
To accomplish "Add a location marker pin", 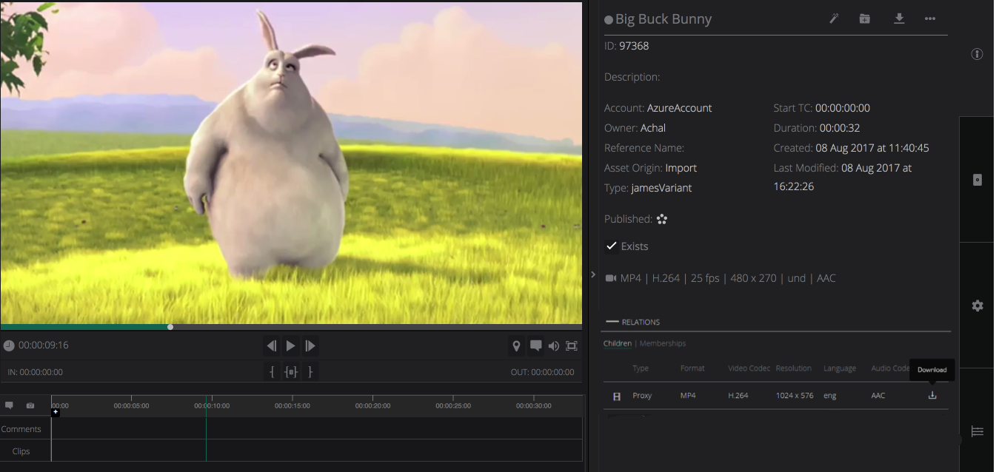I will [x=517, y=345].
